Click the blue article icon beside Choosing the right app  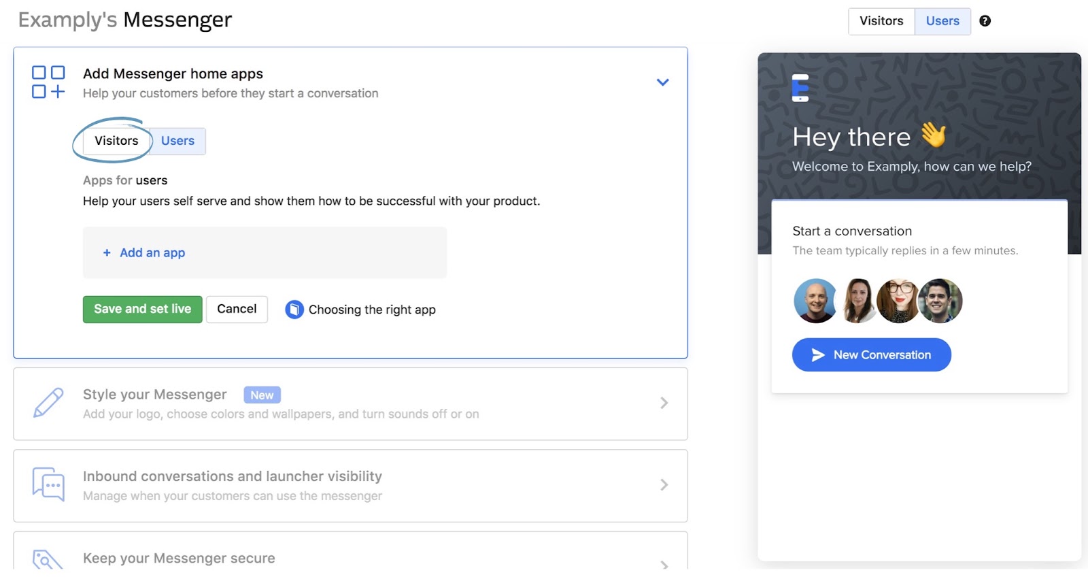coord(294,310)
